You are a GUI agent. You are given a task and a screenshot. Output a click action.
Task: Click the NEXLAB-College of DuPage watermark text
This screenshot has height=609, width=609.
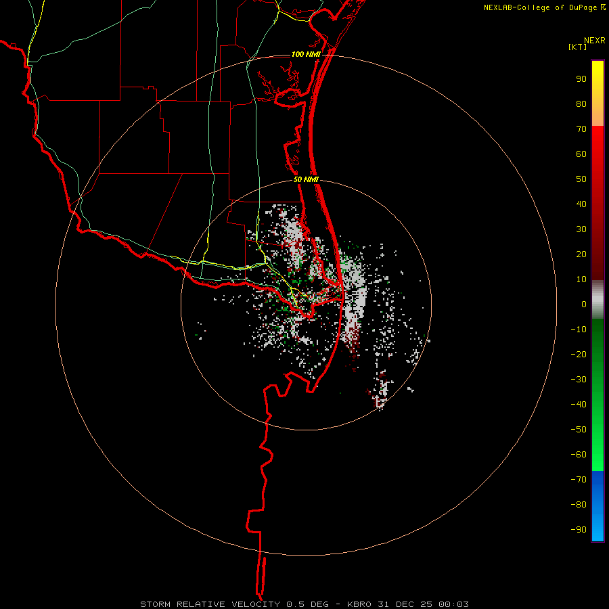tap(540, 7)
